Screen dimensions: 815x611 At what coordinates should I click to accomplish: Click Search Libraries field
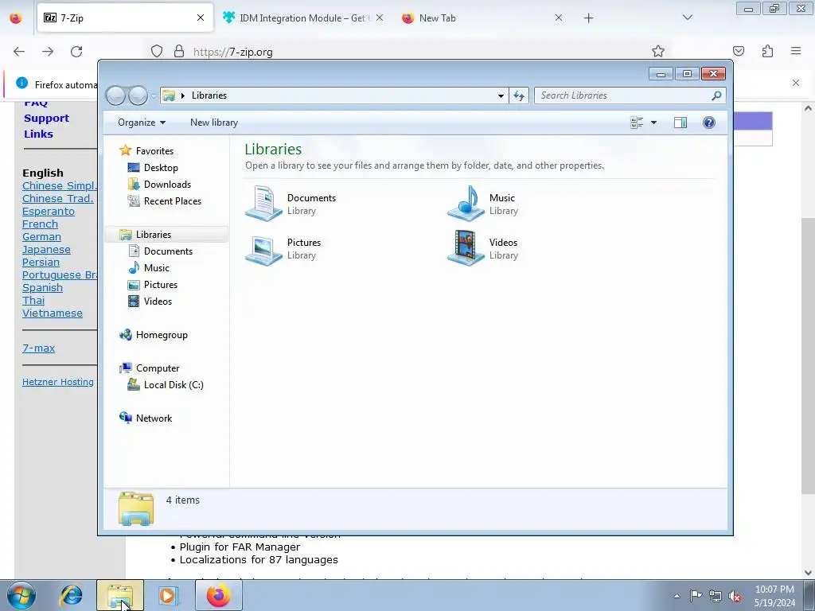tap(624, 95)
